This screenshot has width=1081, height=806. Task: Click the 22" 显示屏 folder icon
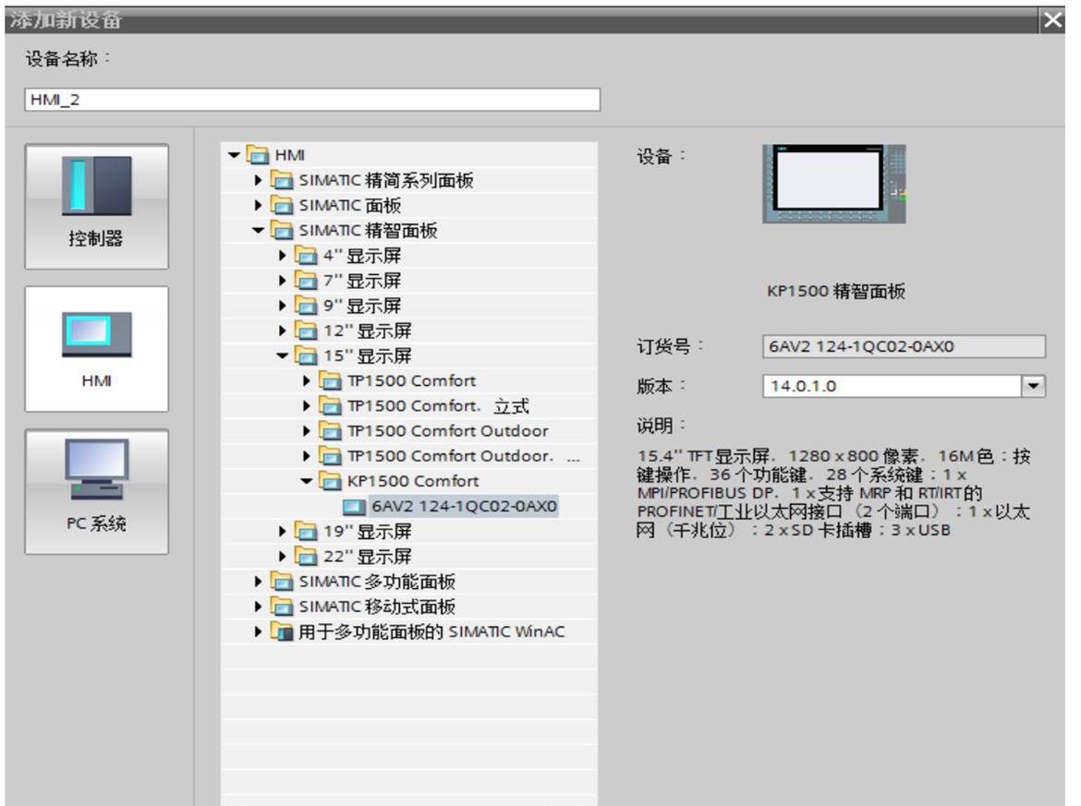[306, 556]
